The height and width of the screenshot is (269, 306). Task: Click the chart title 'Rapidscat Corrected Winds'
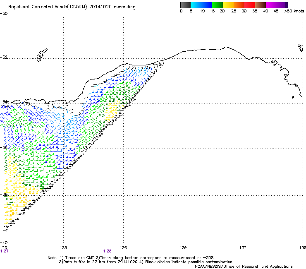pos(72,7)
